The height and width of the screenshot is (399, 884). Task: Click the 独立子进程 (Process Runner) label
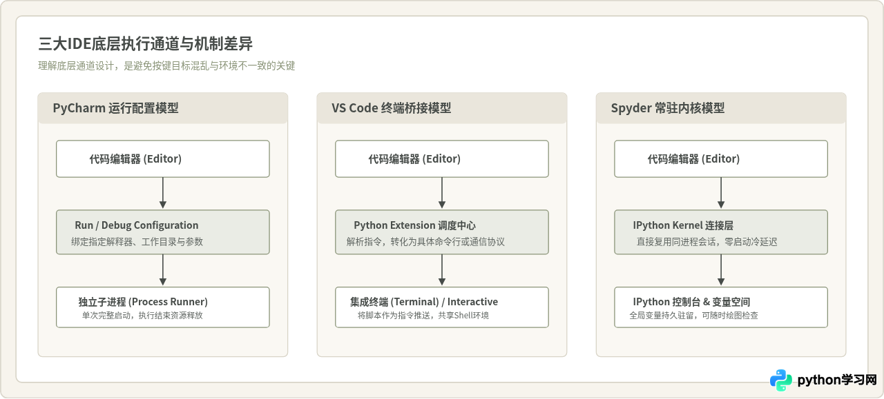coord(143,302)
